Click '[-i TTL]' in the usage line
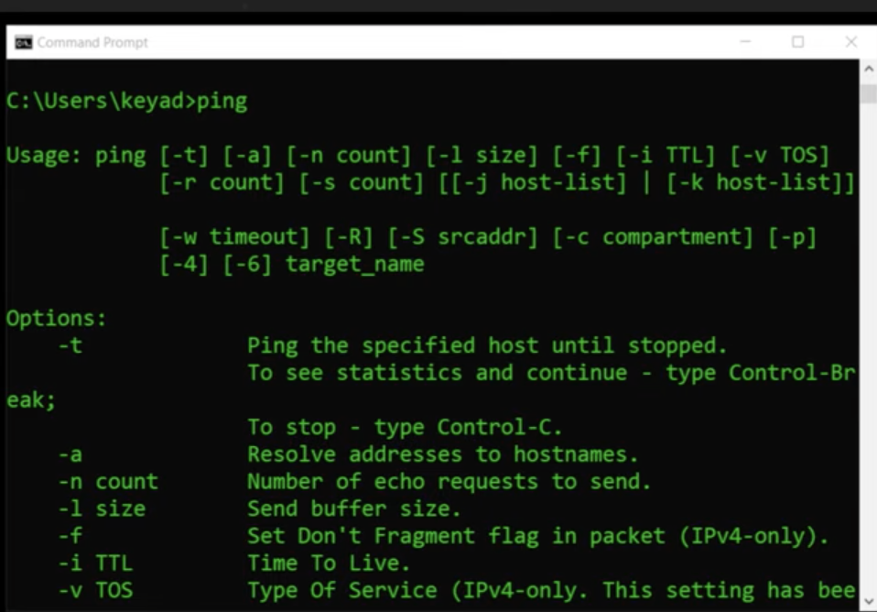This screenshot has height=612, width=877. tap(666, 156)
